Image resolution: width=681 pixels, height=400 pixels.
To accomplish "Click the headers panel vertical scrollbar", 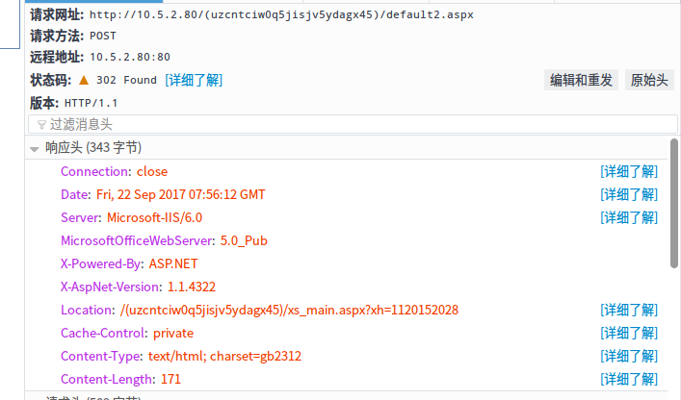I will click(x=674, y=203).
